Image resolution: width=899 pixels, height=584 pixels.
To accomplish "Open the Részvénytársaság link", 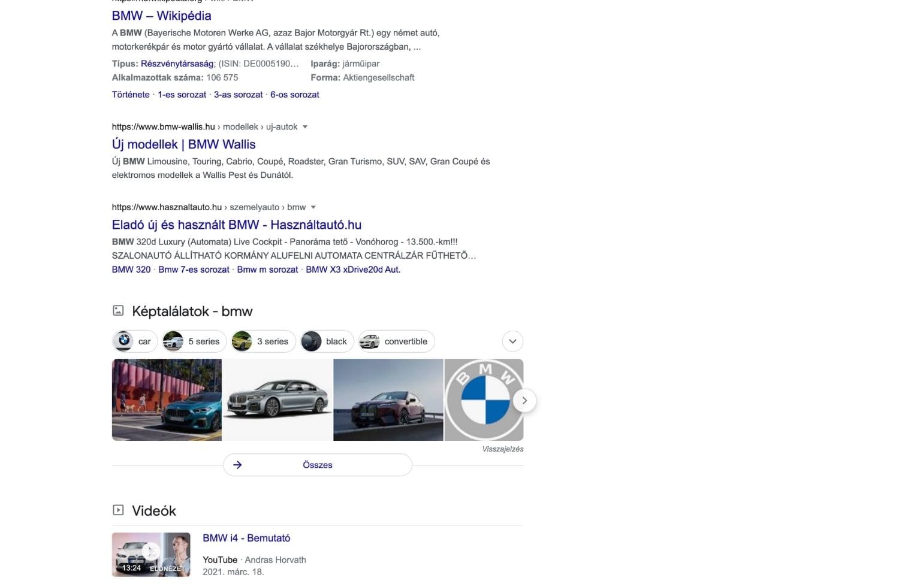I will click(x=177, y=63).
